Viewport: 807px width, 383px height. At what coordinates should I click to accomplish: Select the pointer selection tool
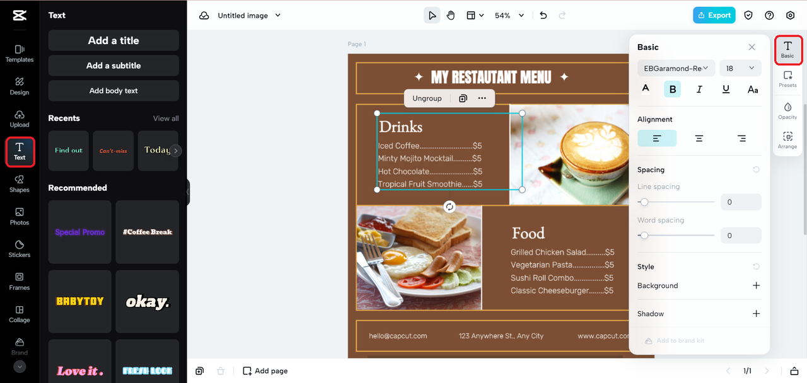pos(432,16)
